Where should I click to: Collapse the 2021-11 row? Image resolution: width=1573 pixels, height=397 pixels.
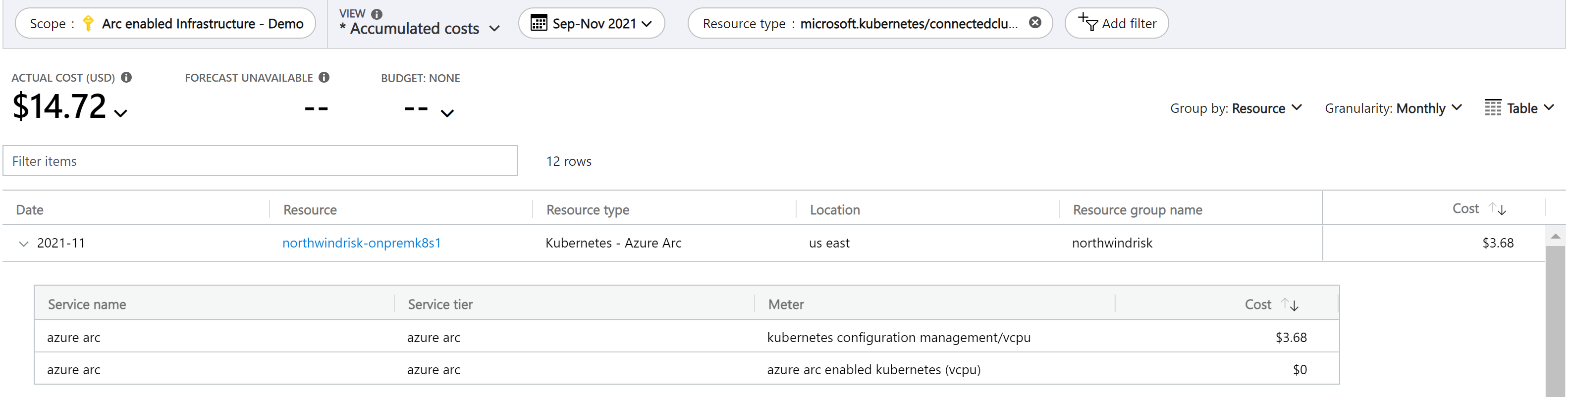tap(24, 244)
